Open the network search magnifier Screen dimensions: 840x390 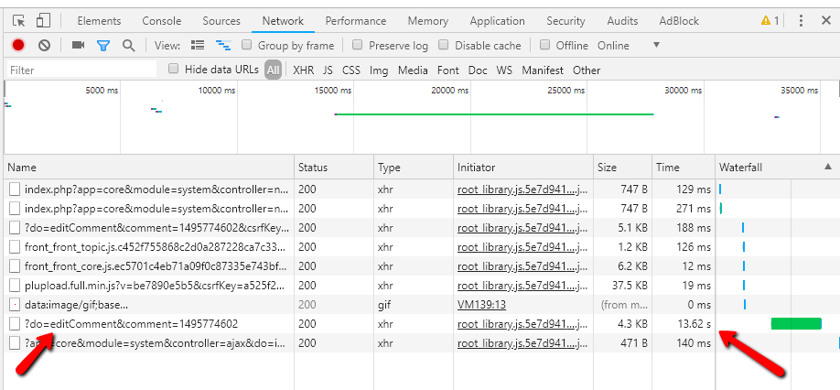click(129, 45)
